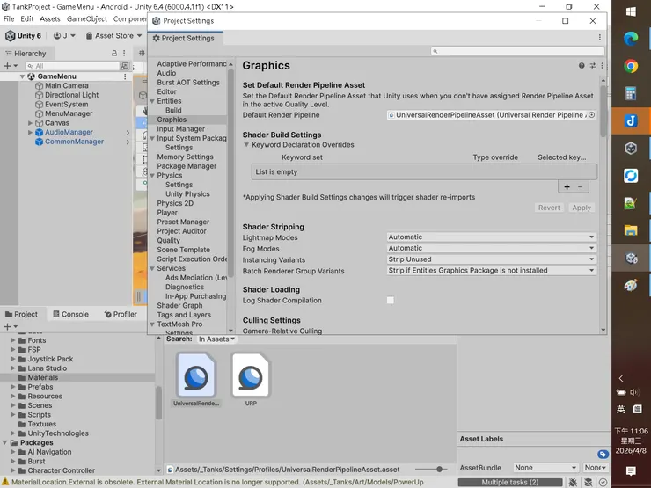Open the Graphics section kebab menu
Viewport: 651px width, 488px height.
[602, 66]
